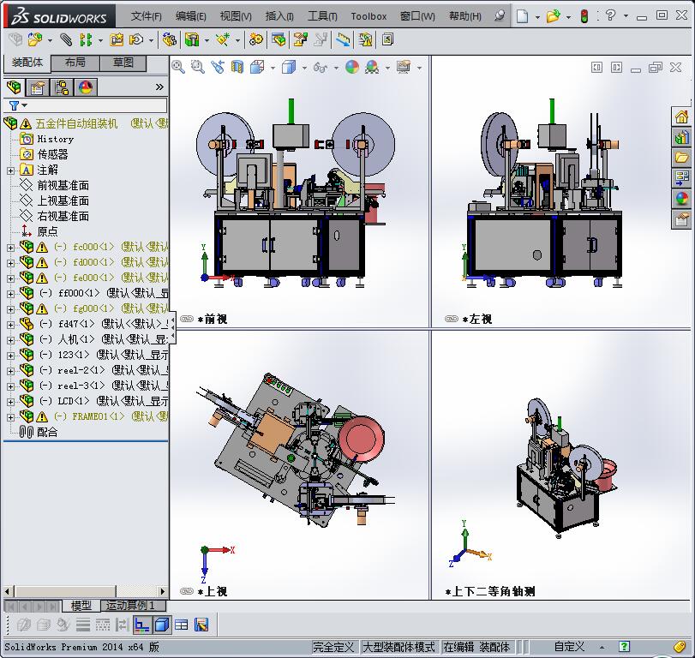Image resolution: width=695 pixels, height=658 pixels.
Task: Open the 工具(T) menu
Action: [322, 16]
